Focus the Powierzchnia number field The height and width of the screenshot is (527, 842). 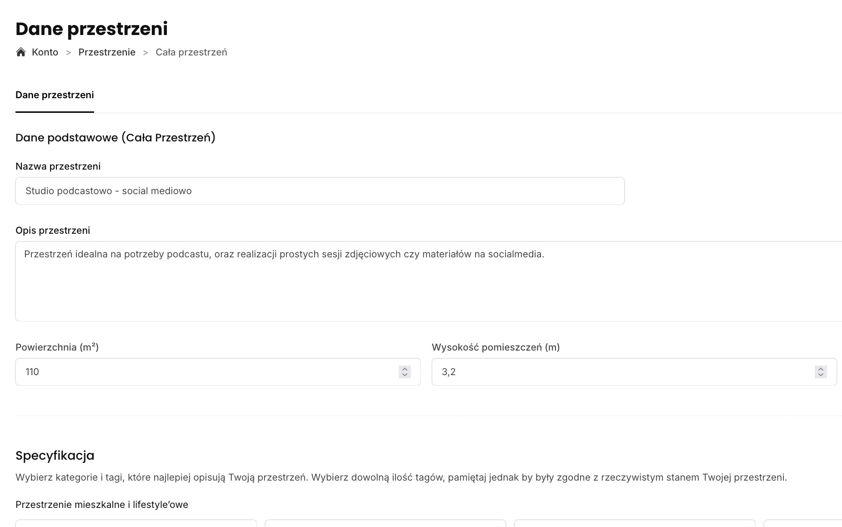205,372
